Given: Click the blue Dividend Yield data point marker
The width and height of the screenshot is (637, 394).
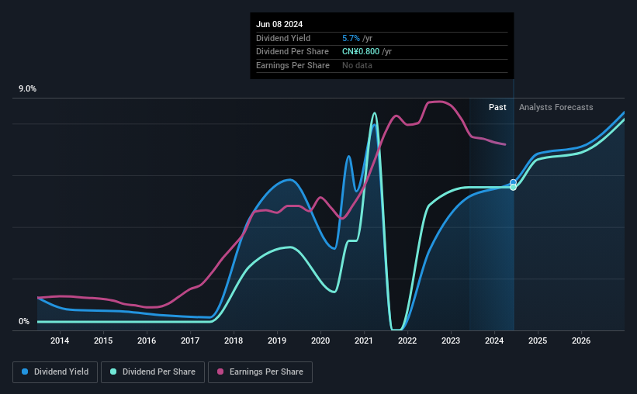Looking at the screenshot, I should (513, 182).
